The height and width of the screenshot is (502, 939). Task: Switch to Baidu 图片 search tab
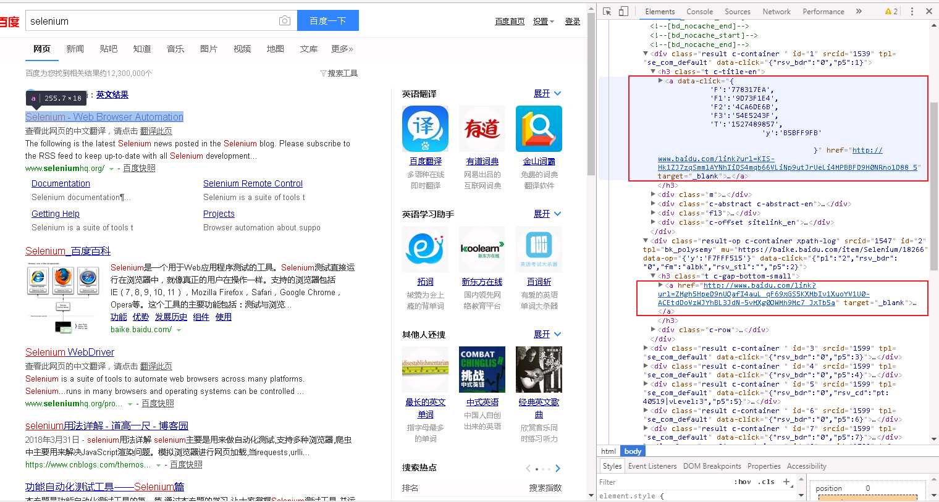coord(209,49)
